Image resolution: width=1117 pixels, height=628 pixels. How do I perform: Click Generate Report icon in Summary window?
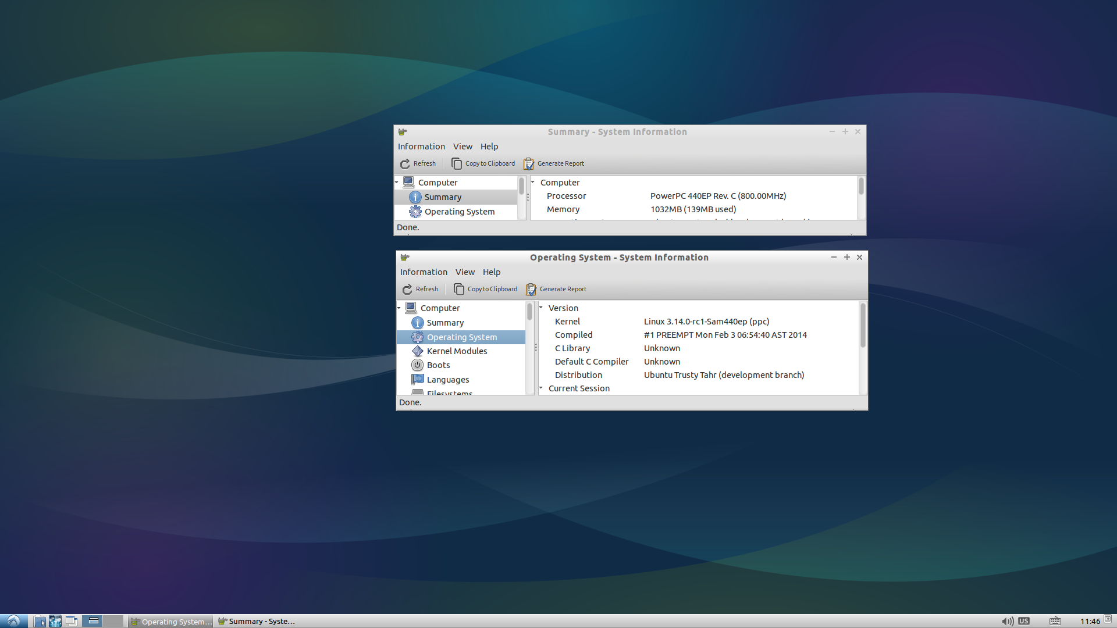click(x=529, y=163)
